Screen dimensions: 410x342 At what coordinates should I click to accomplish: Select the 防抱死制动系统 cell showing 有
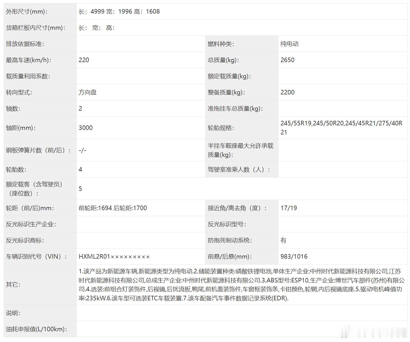284,240
